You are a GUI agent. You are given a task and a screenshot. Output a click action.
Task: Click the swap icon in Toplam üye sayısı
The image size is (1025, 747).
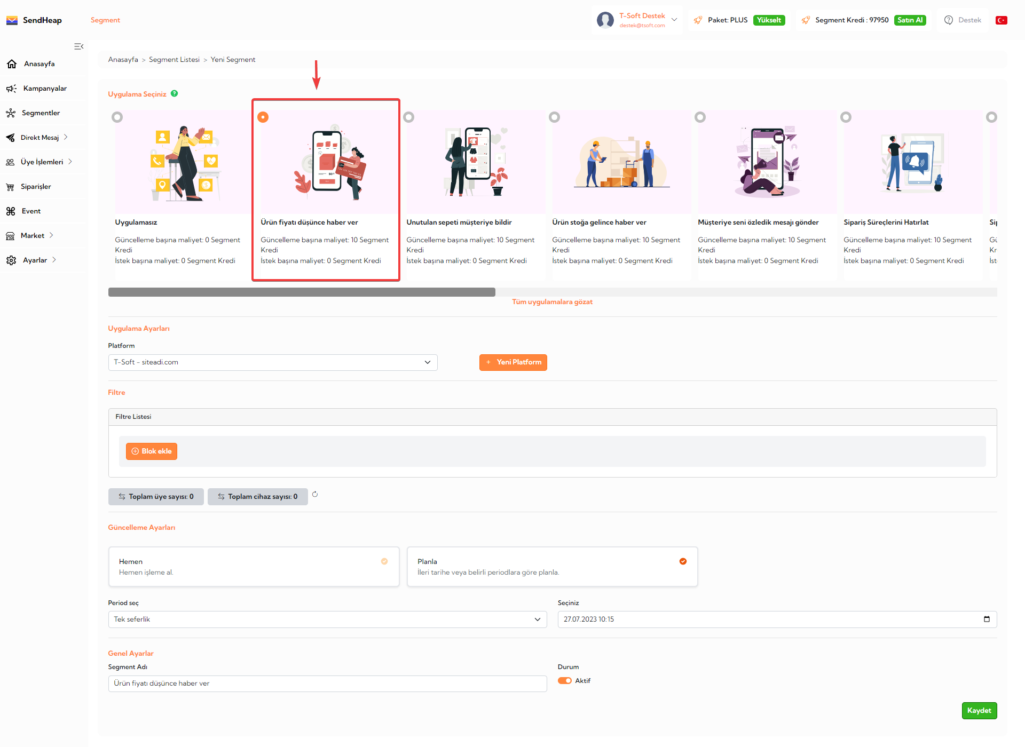tap(122, 497)
